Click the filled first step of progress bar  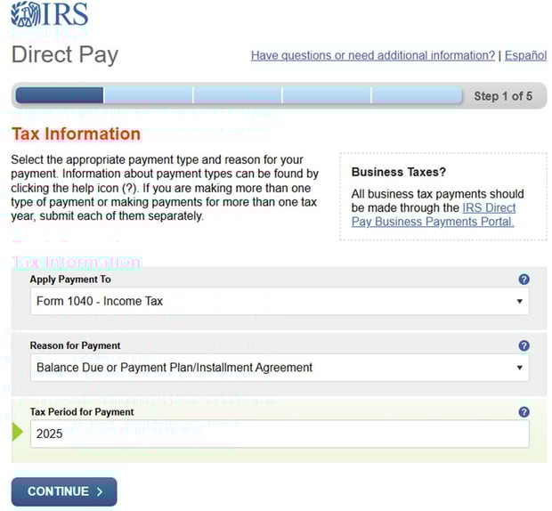pyautogui.click(x=60, y=95)
